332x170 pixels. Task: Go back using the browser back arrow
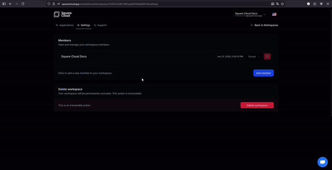coord(10,4)
